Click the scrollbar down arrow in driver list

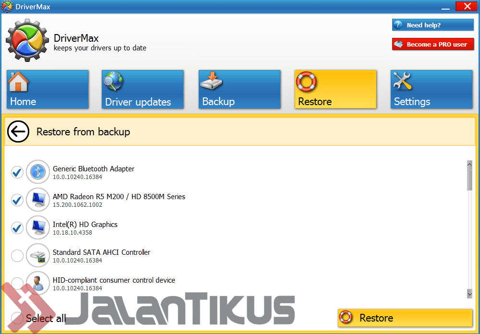pyautogui.click(x=469, y=294)
